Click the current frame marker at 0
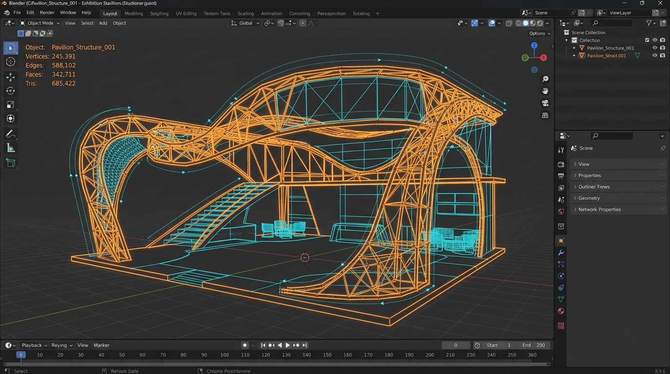This screenshot has width=670, height=374. pyautogui.click(x=20, y=355)
